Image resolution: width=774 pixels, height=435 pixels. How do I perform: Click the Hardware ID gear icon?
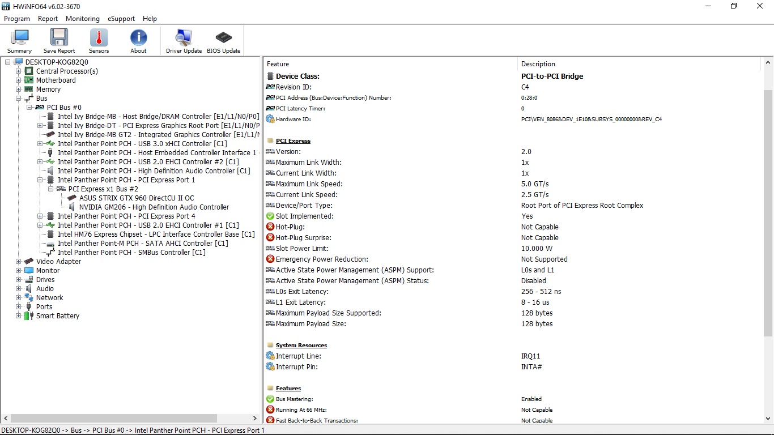[x=270, y=120]
